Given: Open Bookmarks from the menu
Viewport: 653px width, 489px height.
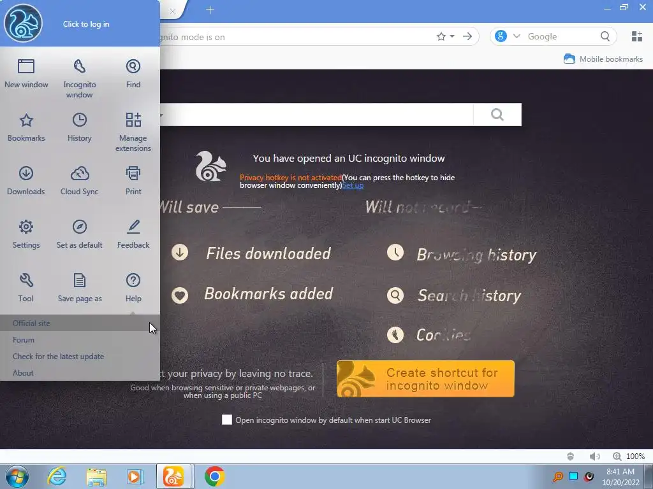Looking at the screenshot, I should coord(26,127).
